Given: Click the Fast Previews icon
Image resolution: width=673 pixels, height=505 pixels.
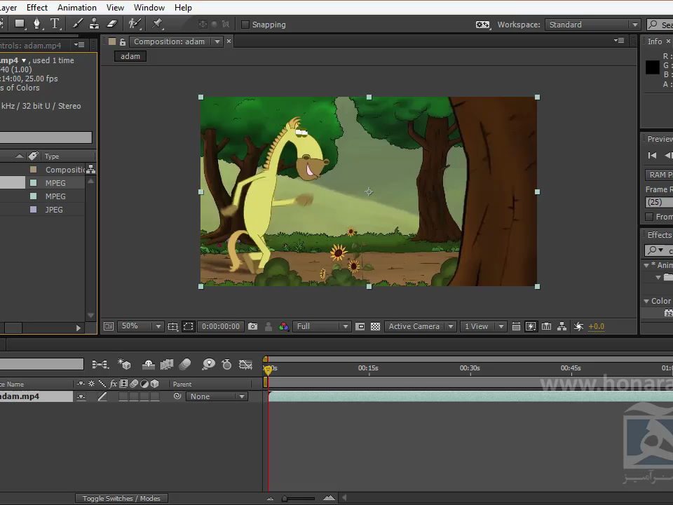Looking at the screenshot, I should (531, 326).
